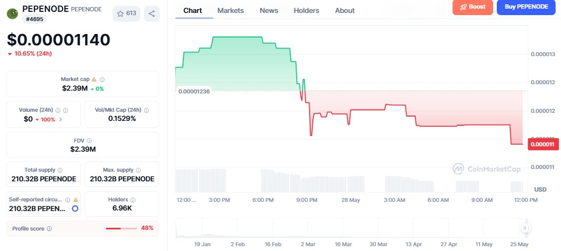The image size is (561, 251).
Task: Click the Market cap $2.39M value
Action: (x=74, y=88)
